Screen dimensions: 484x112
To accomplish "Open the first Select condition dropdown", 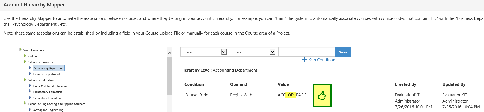I will coord(205,52).
